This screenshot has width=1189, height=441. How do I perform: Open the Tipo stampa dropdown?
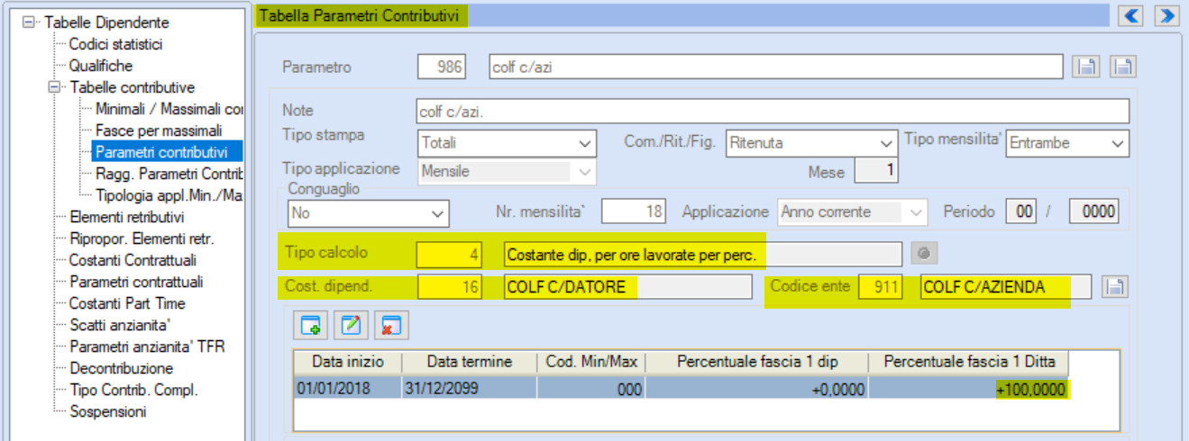click(583, 143)
